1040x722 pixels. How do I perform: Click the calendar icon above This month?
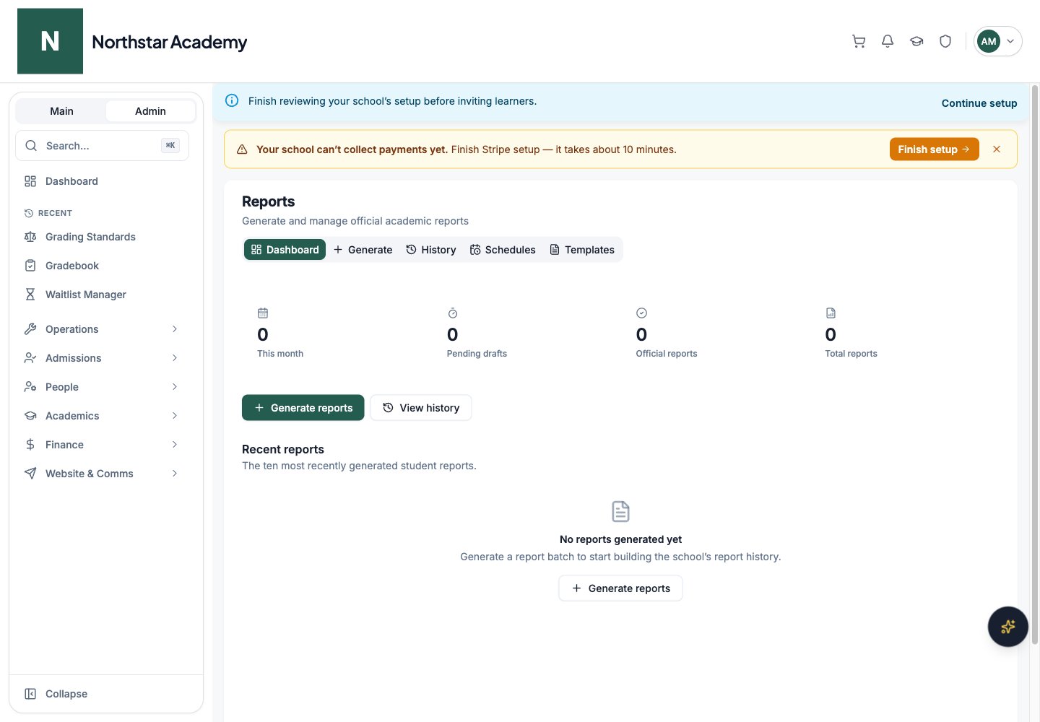[263, 313]
